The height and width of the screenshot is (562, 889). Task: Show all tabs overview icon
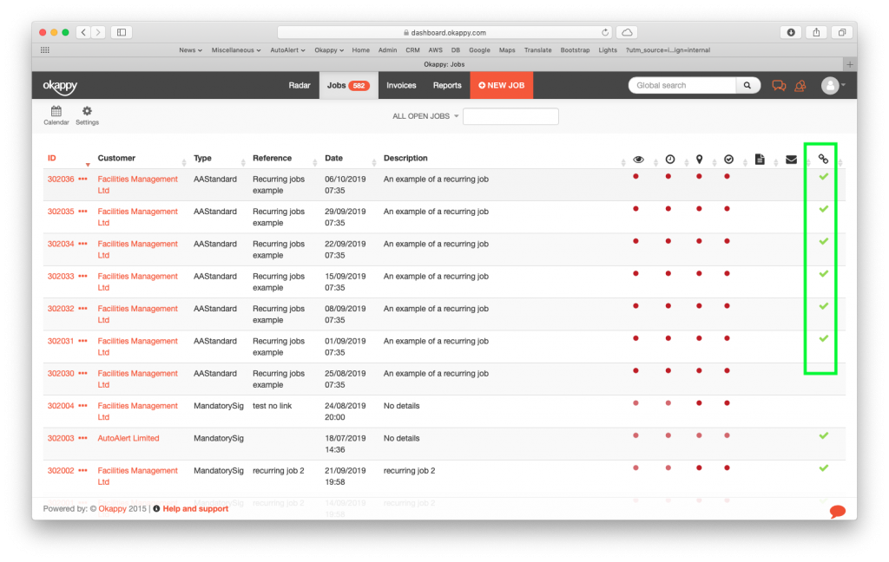pos(842,32)
